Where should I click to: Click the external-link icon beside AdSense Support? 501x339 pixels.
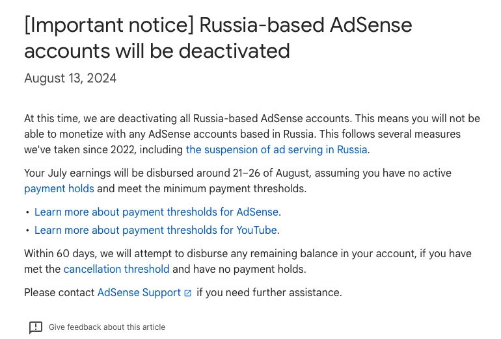(188, 293)
